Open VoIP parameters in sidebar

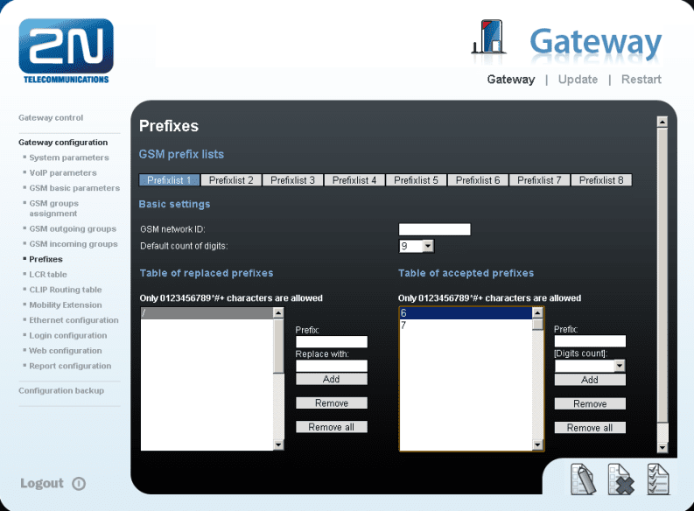point(63,173)
